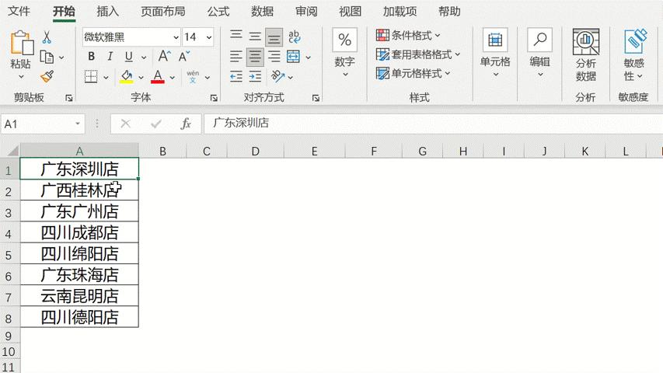
Task: Increase indent
Action: 255,77
